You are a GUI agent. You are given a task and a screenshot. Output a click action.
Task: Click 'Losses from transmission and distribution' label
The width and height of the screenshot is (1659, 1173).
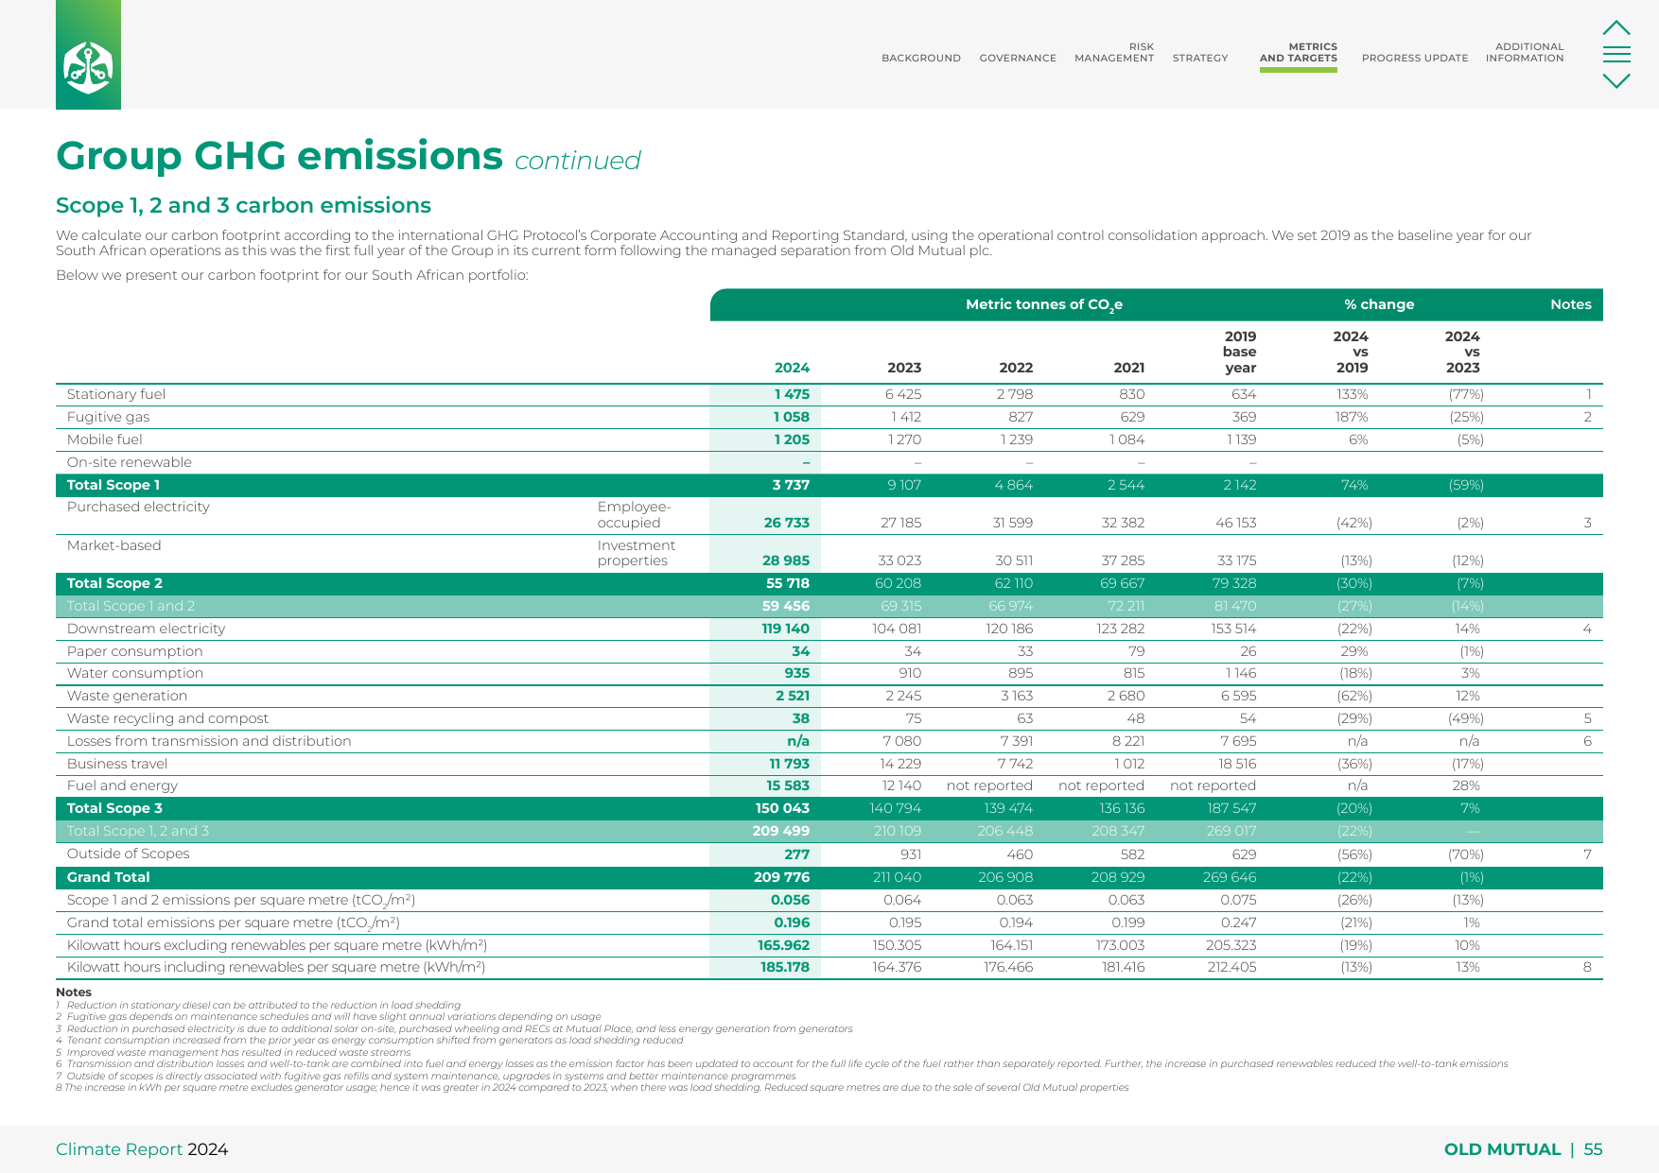(x=209, y=741)
